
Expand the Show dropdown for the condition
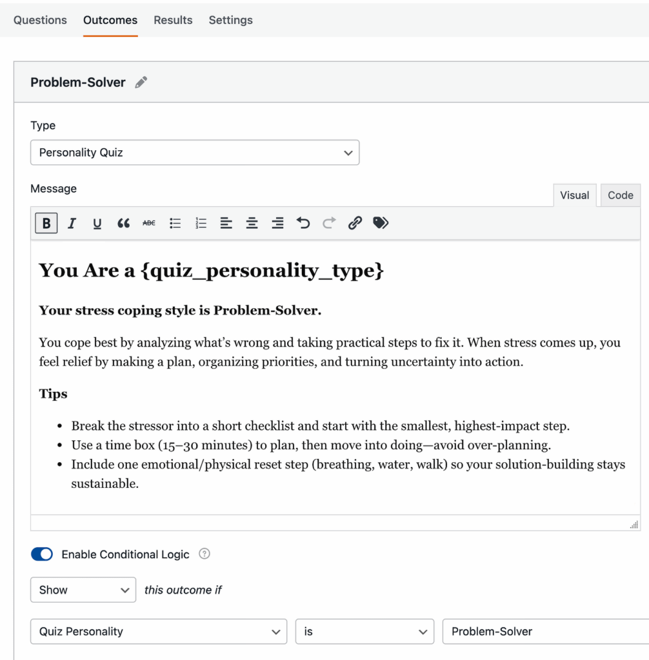[83, 590]
